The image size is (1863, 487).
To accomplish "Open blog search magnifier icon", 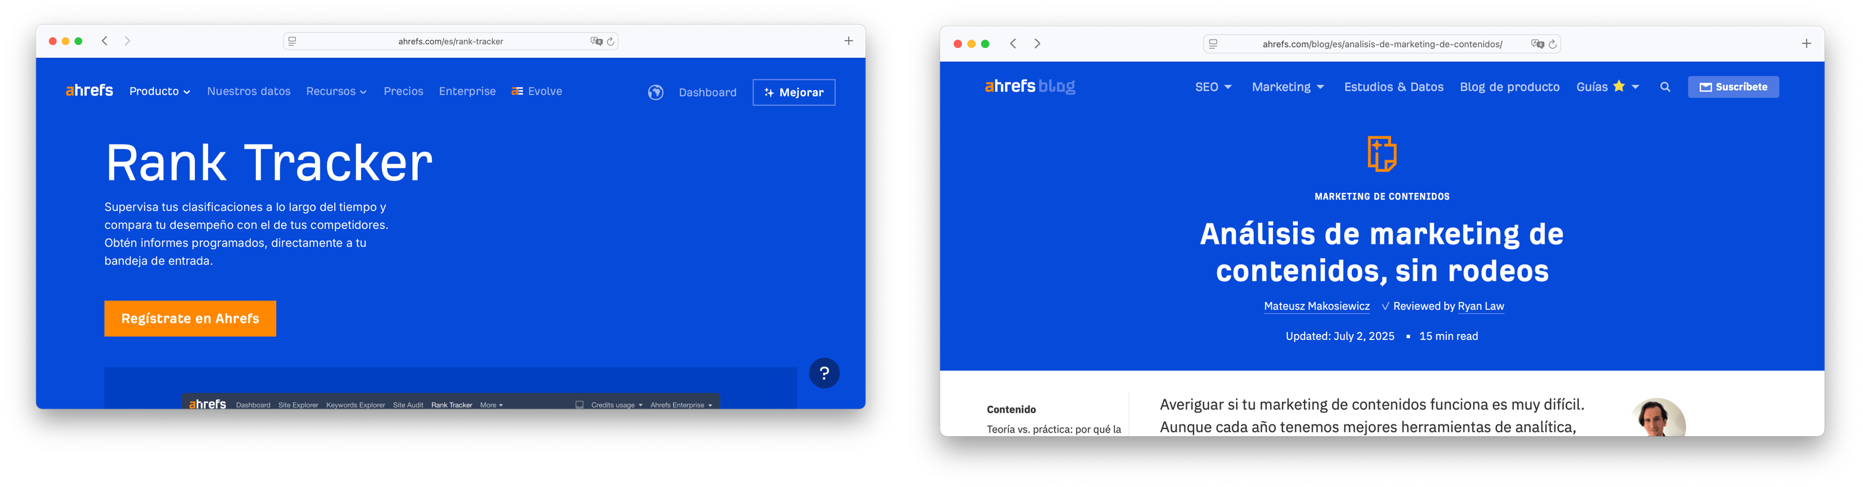I will (1665, 87).
